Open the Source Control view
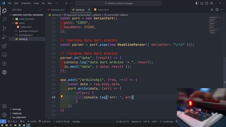The width and height of the screenshot is (226, 127). [4, 28]
